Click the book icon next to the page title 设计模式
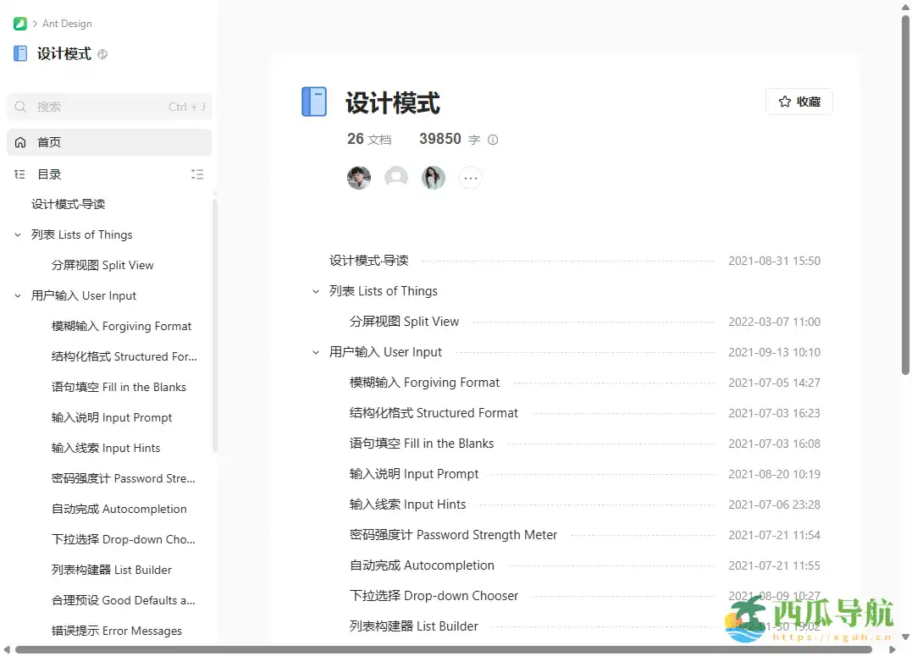The image size is (912, 656). [314, 101]
